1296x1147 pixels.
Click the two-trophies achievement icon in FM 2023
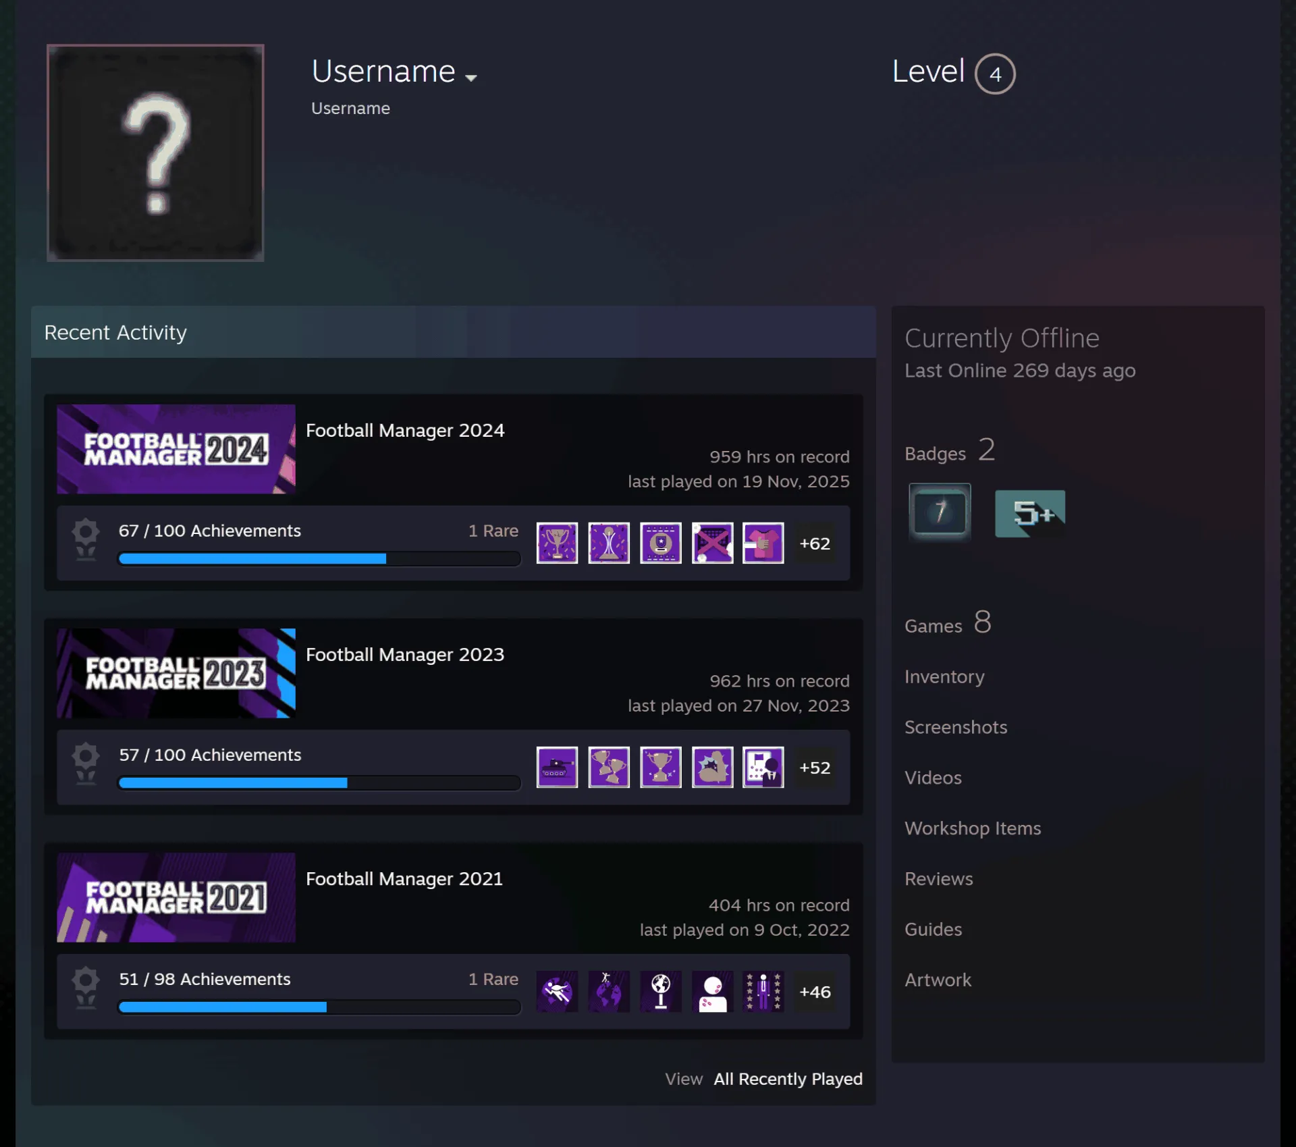point(609,767)
